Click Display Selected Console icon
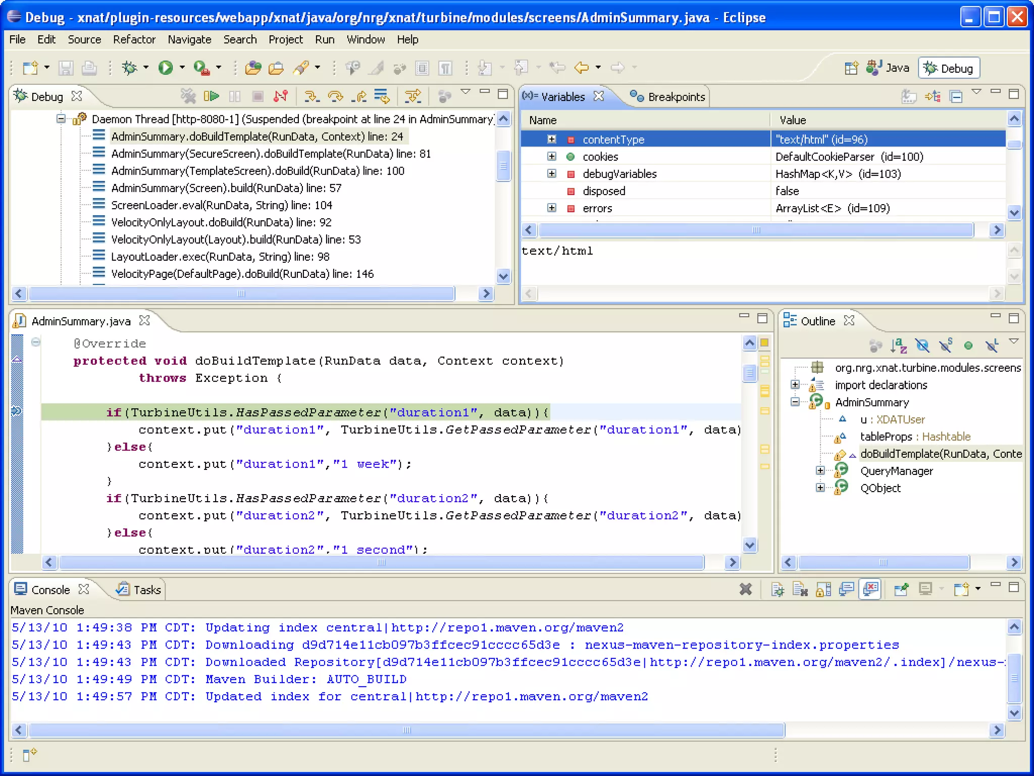Screen dimensions: 1034x776 (925, 589)
